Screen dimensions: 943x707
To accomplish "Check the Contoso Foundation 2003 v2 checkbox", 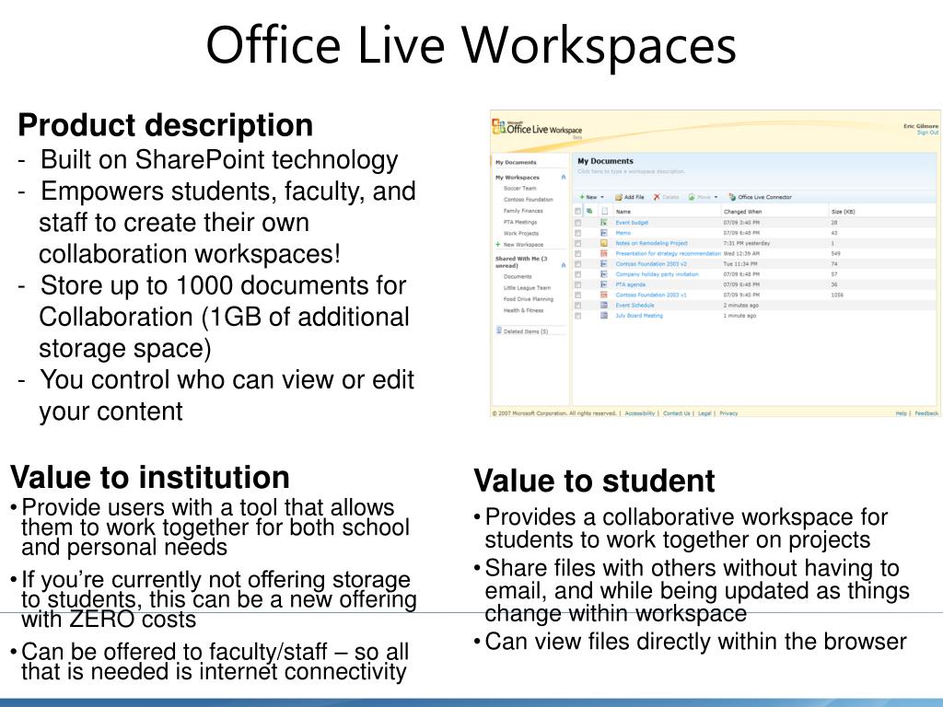I will click(x=578, y=264).
